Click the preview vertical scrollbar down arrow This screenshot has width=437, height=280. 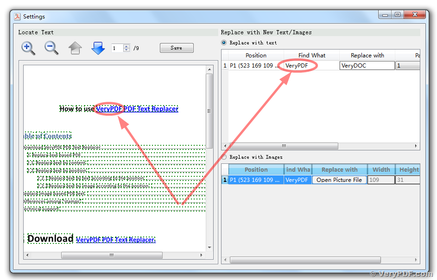(209, 248)
